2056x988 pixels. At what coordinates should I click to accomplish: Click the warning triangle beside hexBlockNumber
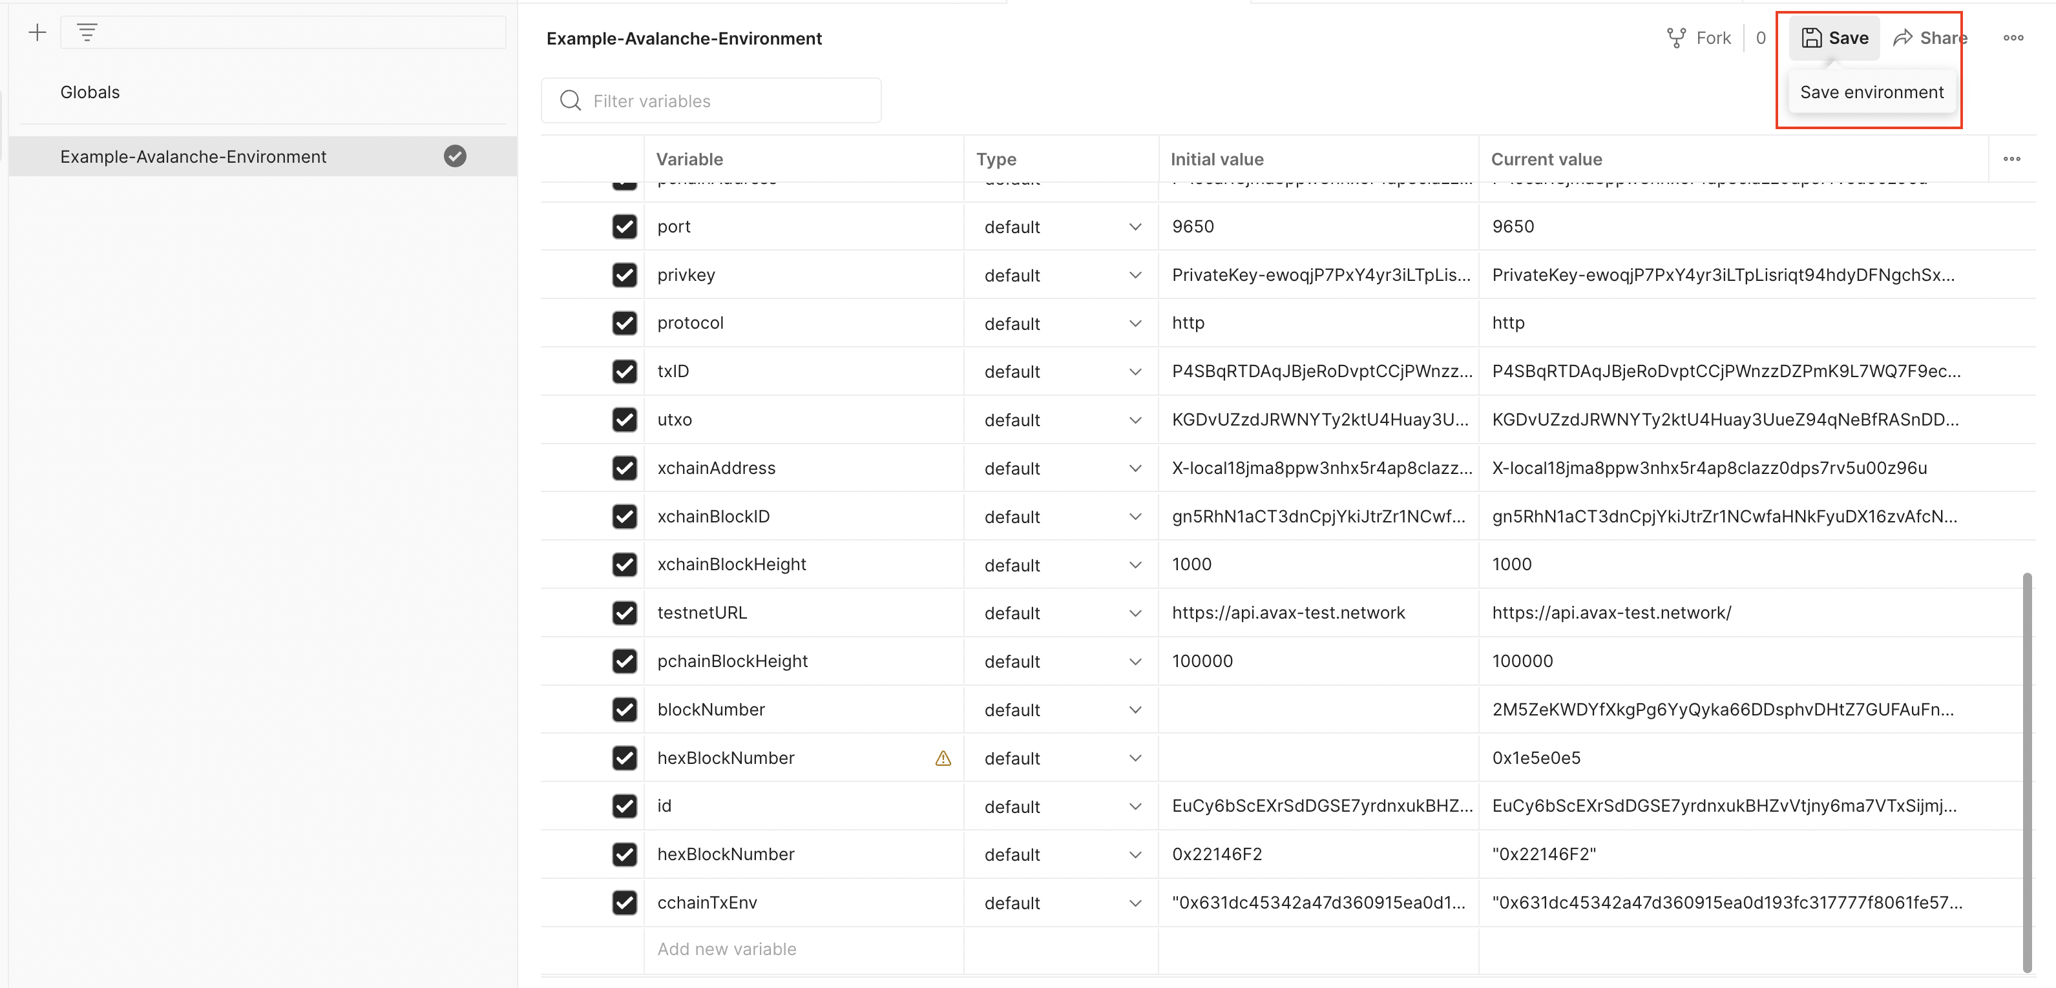(943, 758)
